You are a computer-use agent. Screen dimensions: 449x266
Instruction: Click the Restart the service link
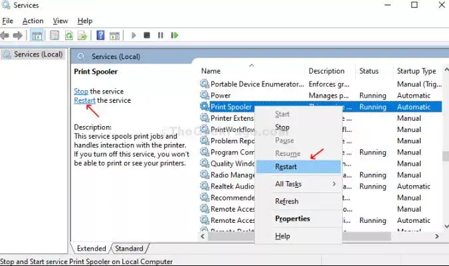(84, 100)
